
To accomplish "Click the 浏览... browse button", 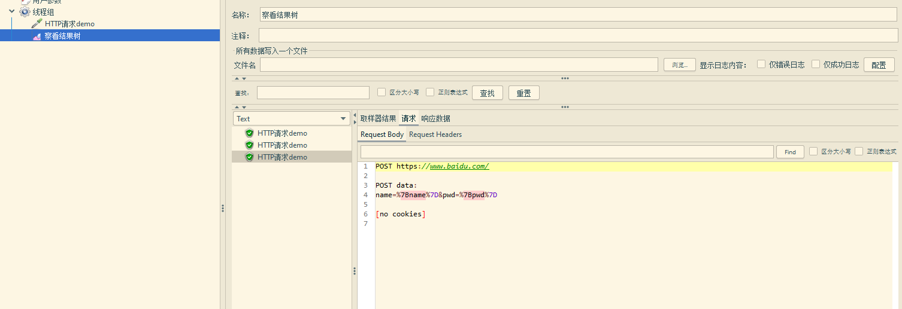I will click(x=679, y=65).
